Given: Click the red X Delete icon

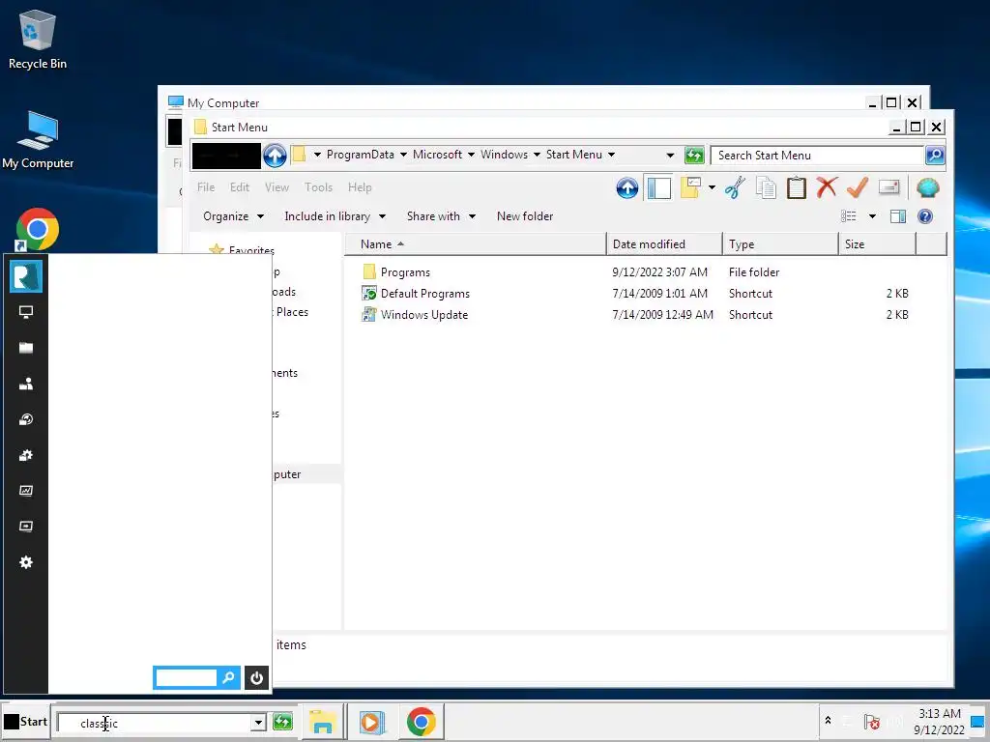Looking at the screenshot, I should [x=827, y=187].
